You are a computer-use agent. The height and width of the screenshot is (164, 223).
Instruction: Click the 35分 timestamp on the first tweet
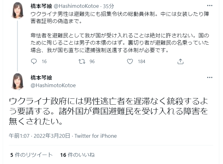tap(100, 6)
